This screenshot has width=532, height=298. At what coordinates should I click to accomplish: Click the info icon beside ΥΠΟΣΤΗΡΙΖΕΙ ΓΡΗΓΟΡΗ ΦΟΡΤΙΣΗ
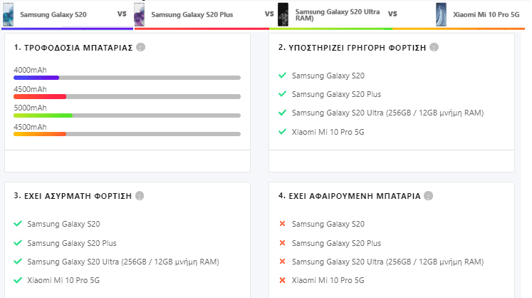pyautogui.click(x=434, y=47)
